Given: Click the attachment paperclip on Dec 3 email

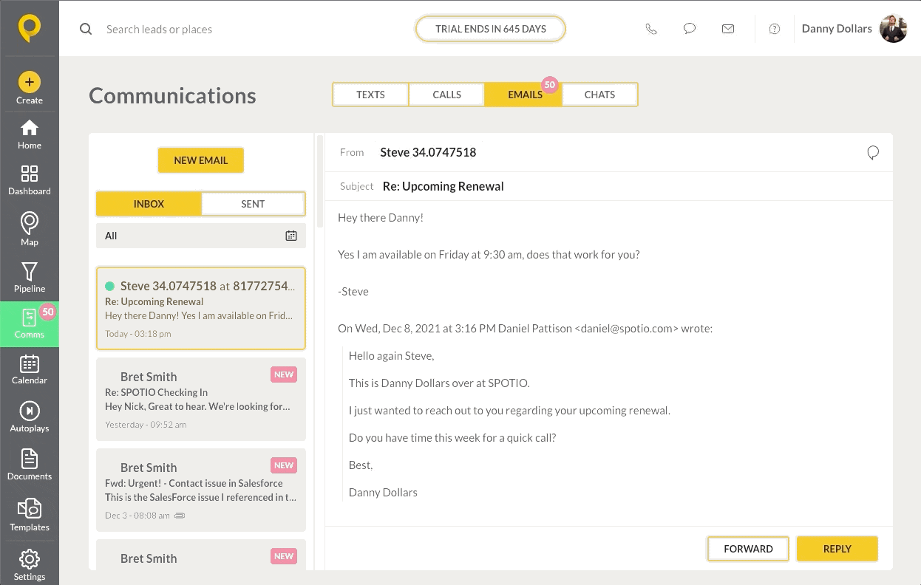Looking at the screenshot, I should pyautogui.click(x=179, y=516).
